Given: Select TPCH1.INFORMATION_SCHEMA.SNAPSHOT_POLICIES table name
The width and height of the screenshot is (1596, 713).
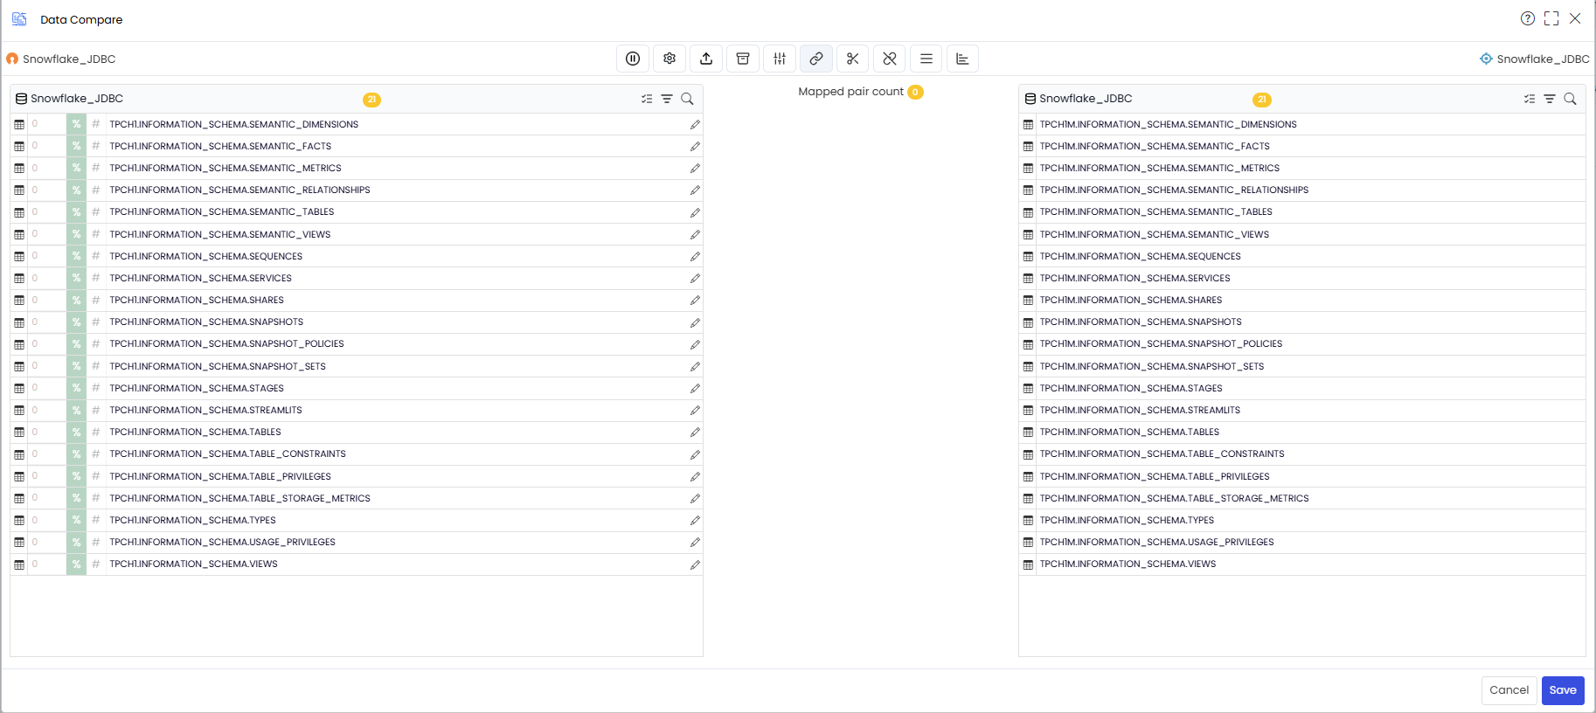Looking at the screenshot, I should 226,343.
